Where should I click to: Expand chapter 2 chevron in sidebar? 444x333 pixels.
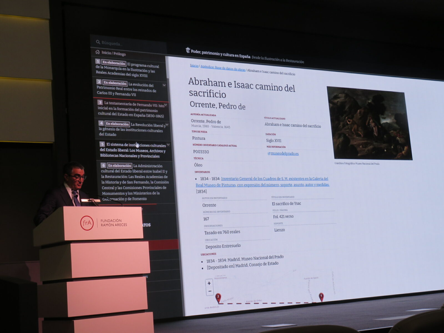(164, 85)
